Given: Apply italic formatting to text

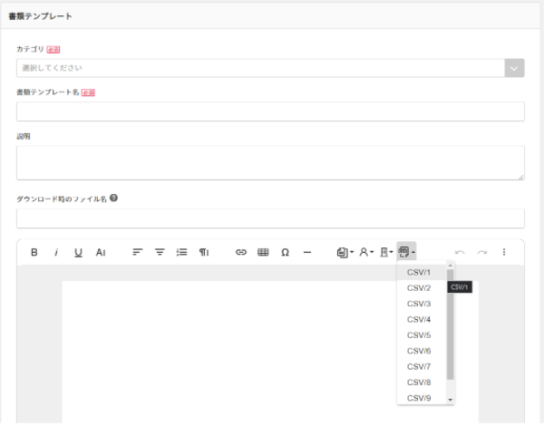Looking at the screenshot, I should pyautogui.click(x=56, y=252).
